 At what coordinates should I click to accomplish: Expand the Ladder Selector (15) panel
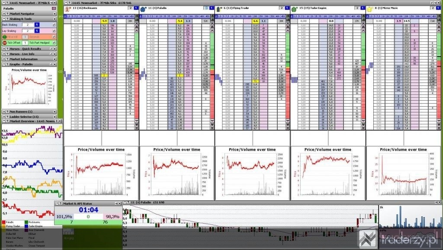(x=4, y=117)
